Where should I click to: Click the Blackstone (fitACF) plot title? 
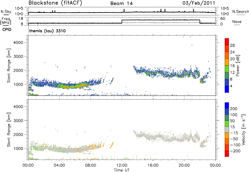pos(55,3)
